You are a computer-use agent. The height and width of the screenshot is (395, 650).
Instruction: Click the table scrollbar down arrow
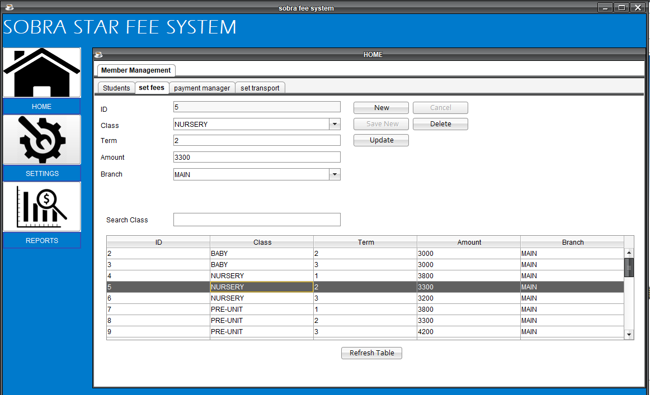click(x=629, y=334)
